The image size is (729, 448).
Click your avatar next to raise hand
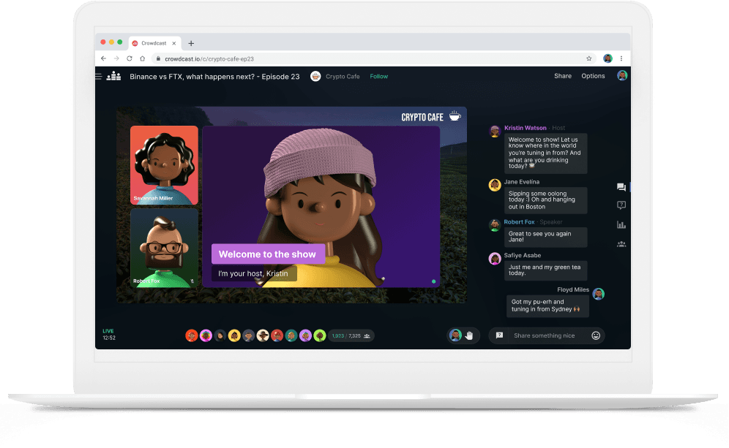(x=455, y=335)
